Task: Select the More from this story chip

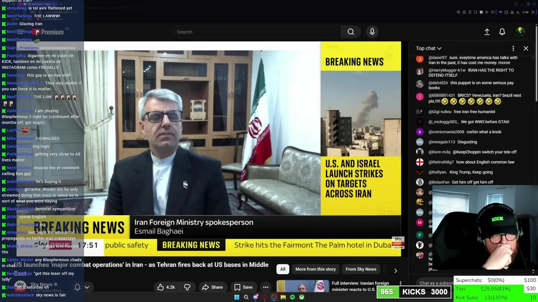Action: 316,269
